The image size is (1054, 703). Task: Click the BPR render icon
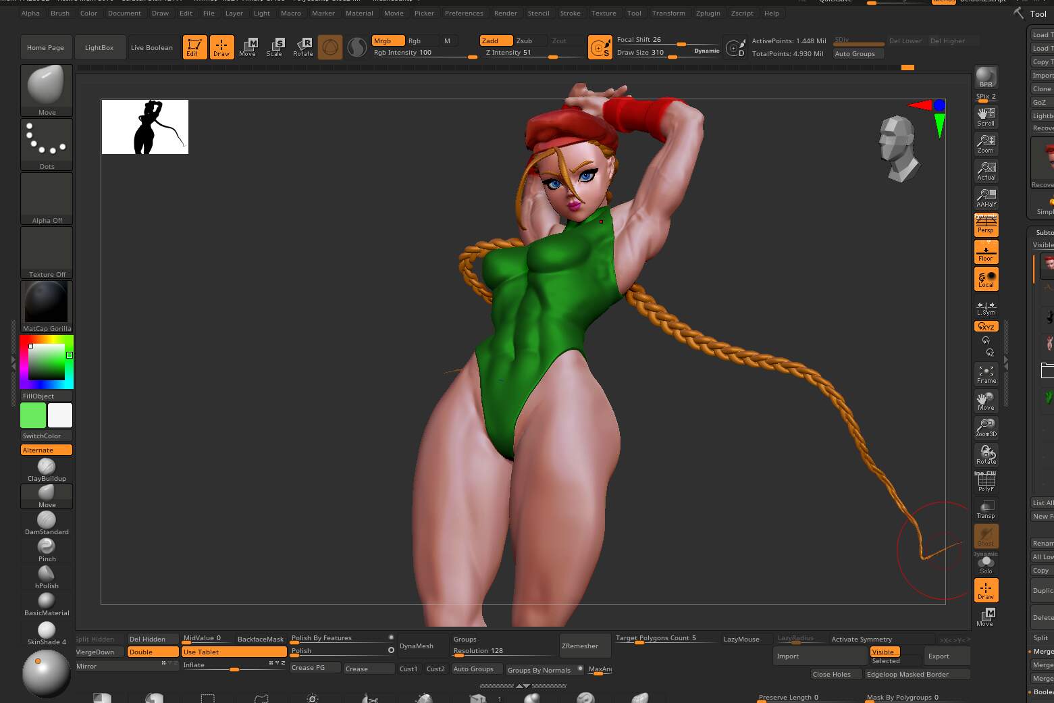coord(986,78)
